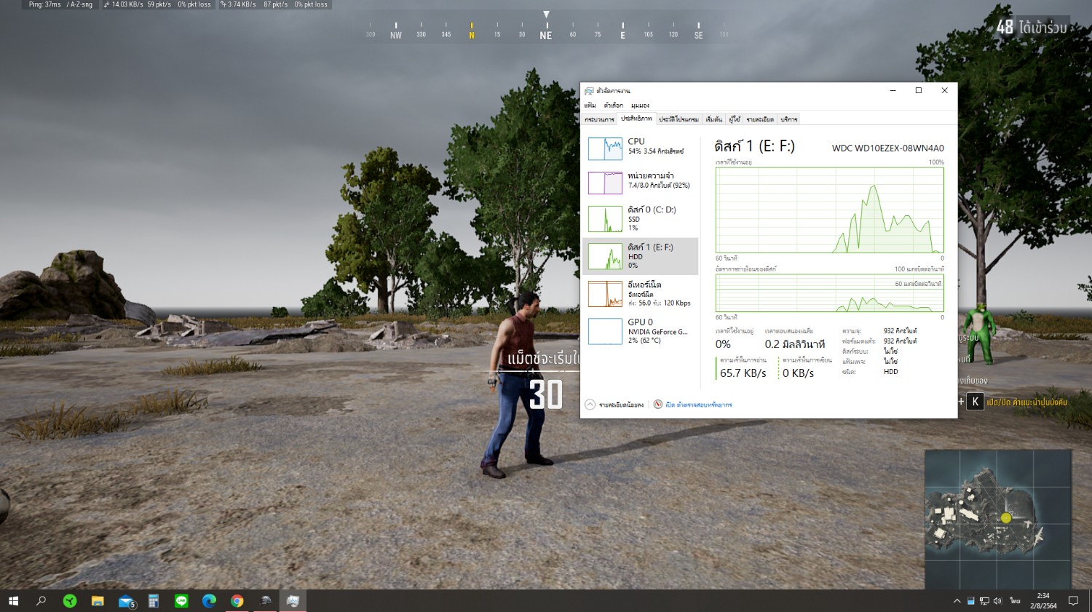The height and width of the screenshot is (612, 1092).
Task: Click the Task Manager taskbar icon
Action: pos(293,601)
